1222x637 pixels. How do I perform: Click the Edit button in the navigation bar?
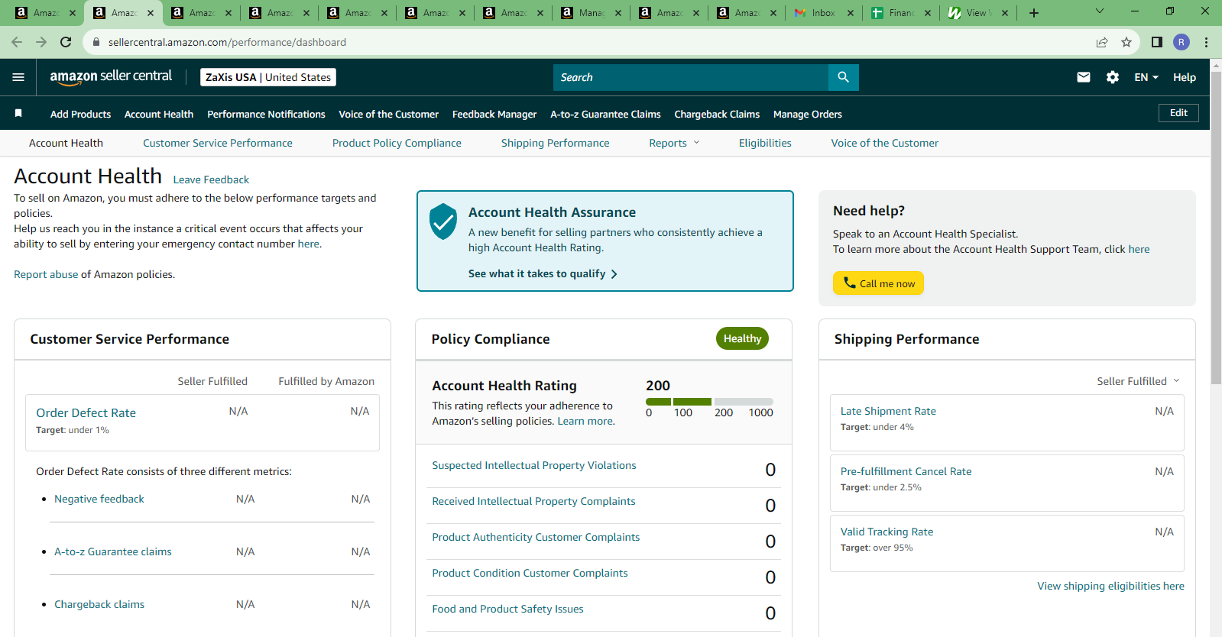[1178, 113]
